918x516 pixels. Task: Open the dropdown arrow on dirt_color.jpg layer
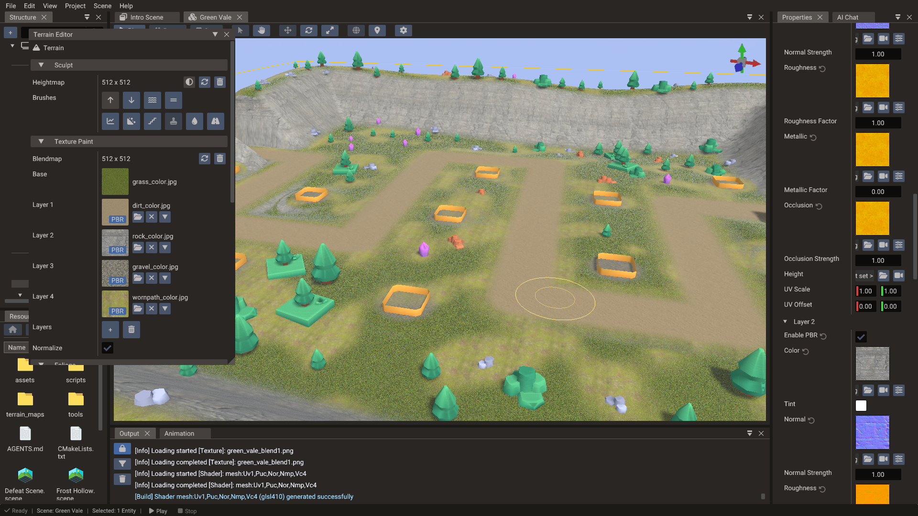165,217
